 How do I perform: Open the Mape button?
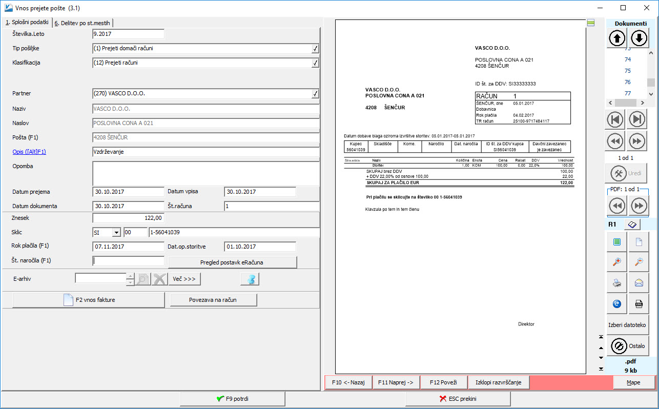[x=634, y=382]
